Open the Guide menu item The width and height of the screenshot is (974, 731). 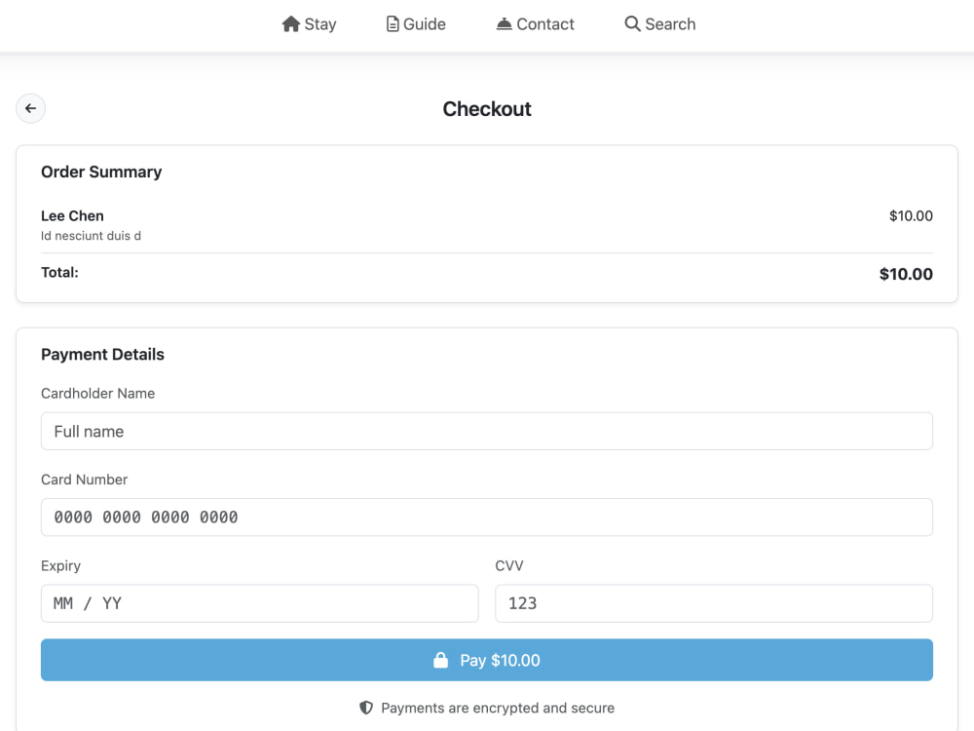point(416,24)
